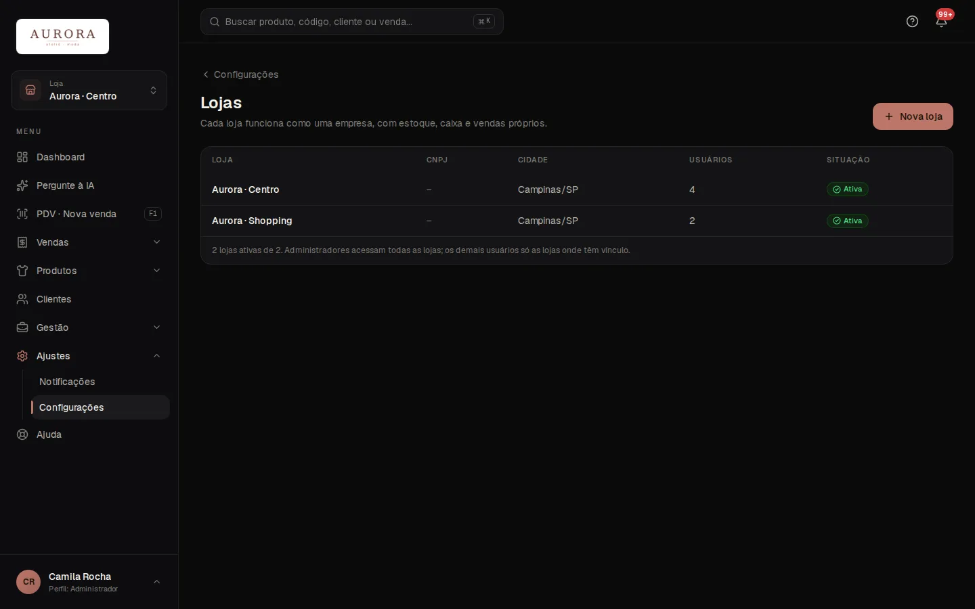Open the Aurora · Centro store row
Viewport: 975px width, 609px height.
[577, 189]
